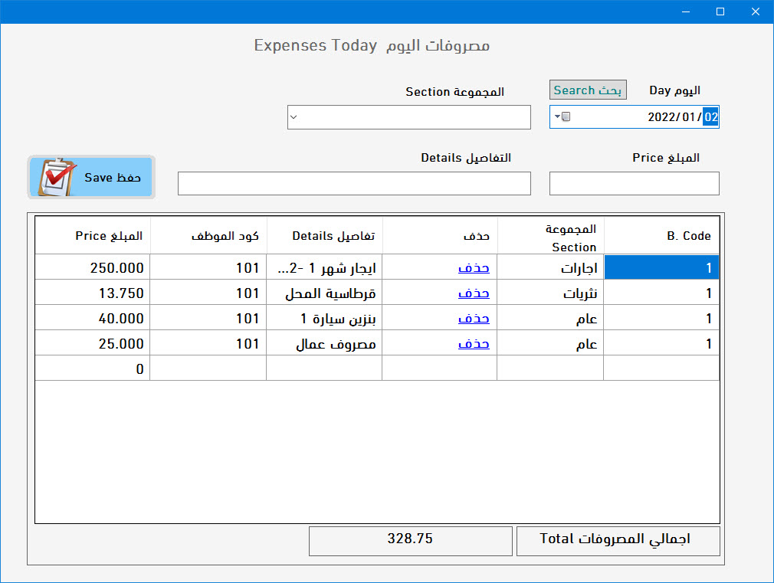Select the عام cell in مصروف عمال row
Screen dimensions: 774x583
point(550,343)
